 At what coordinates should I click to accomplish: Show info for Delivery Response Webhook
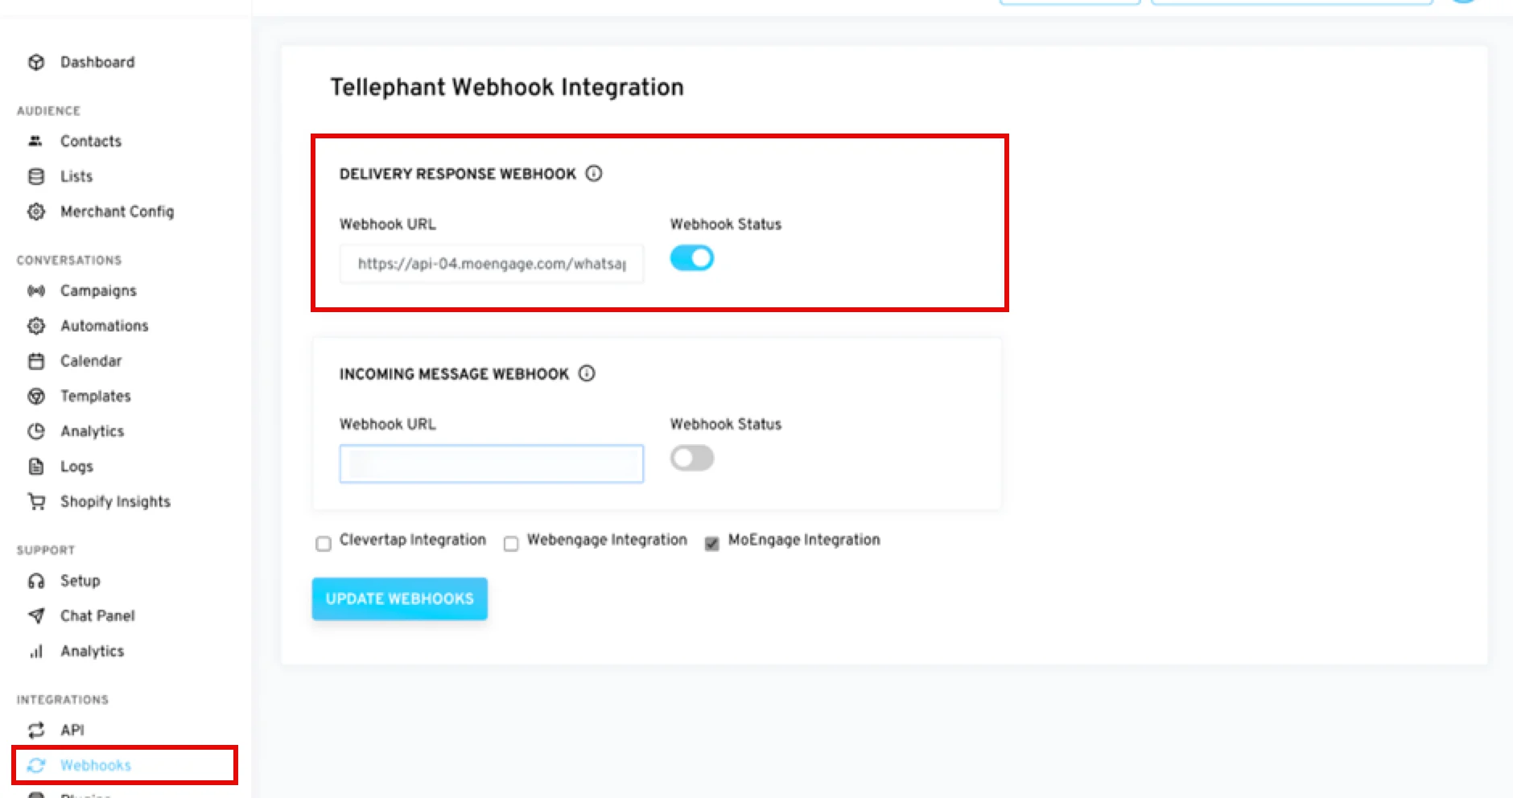pos(594,173)
